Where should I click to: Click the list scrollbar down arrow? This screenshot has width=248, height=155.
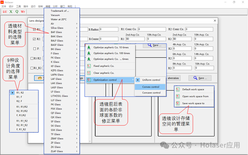[x=90, y=141]
